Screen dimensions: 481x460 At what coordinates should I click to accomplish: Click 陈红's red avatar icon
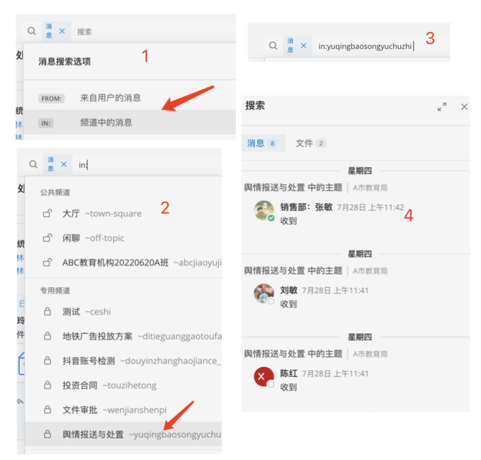pos(264,376)
